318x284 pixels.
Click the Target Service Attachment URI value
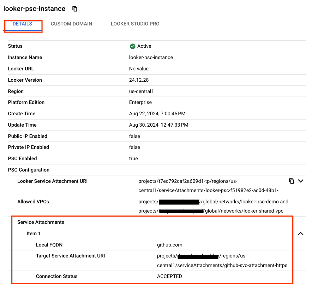222,261
